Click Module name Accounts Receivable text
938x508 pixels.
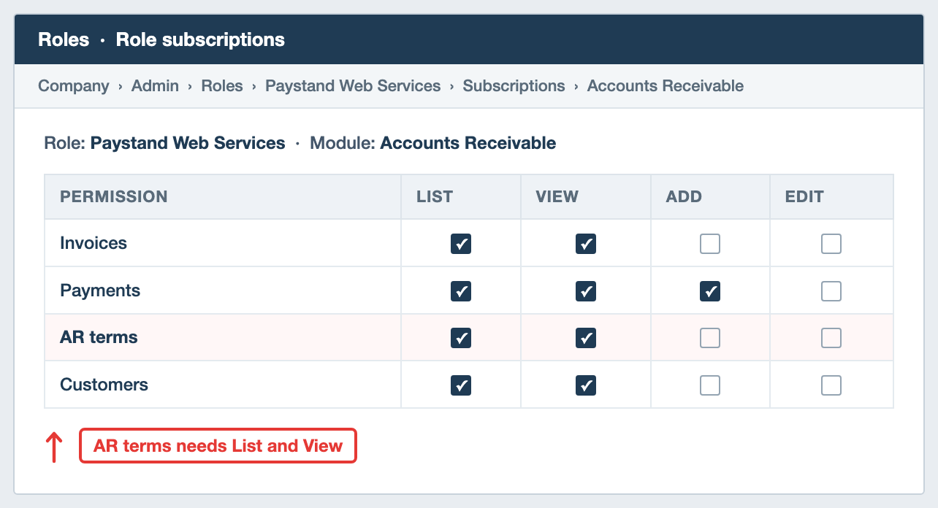(468, 143)
